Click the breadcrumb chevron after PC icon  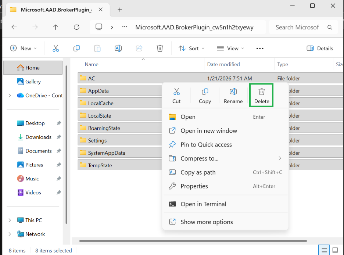click(112, 28)
